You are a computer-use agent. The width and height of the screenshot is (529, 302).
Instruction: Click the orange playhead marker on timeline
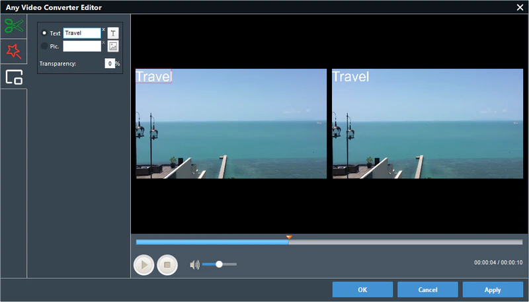click(x=289, y=237)
